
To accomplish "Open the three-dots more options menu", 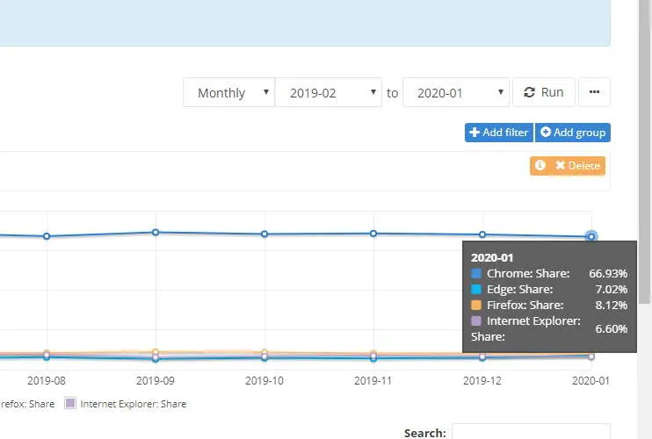I will point(594,92).
